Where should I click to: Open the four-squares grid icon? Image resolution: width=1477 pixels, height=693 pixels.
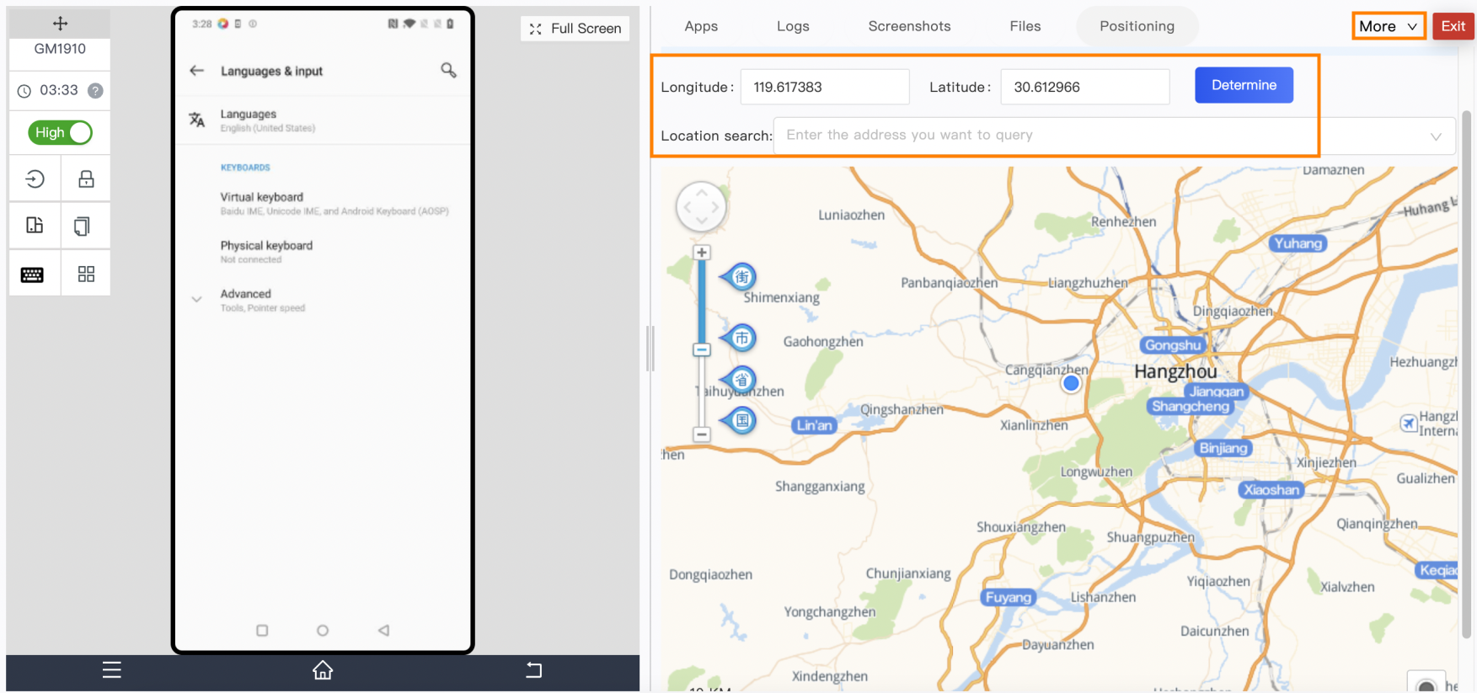click(86, 274)
